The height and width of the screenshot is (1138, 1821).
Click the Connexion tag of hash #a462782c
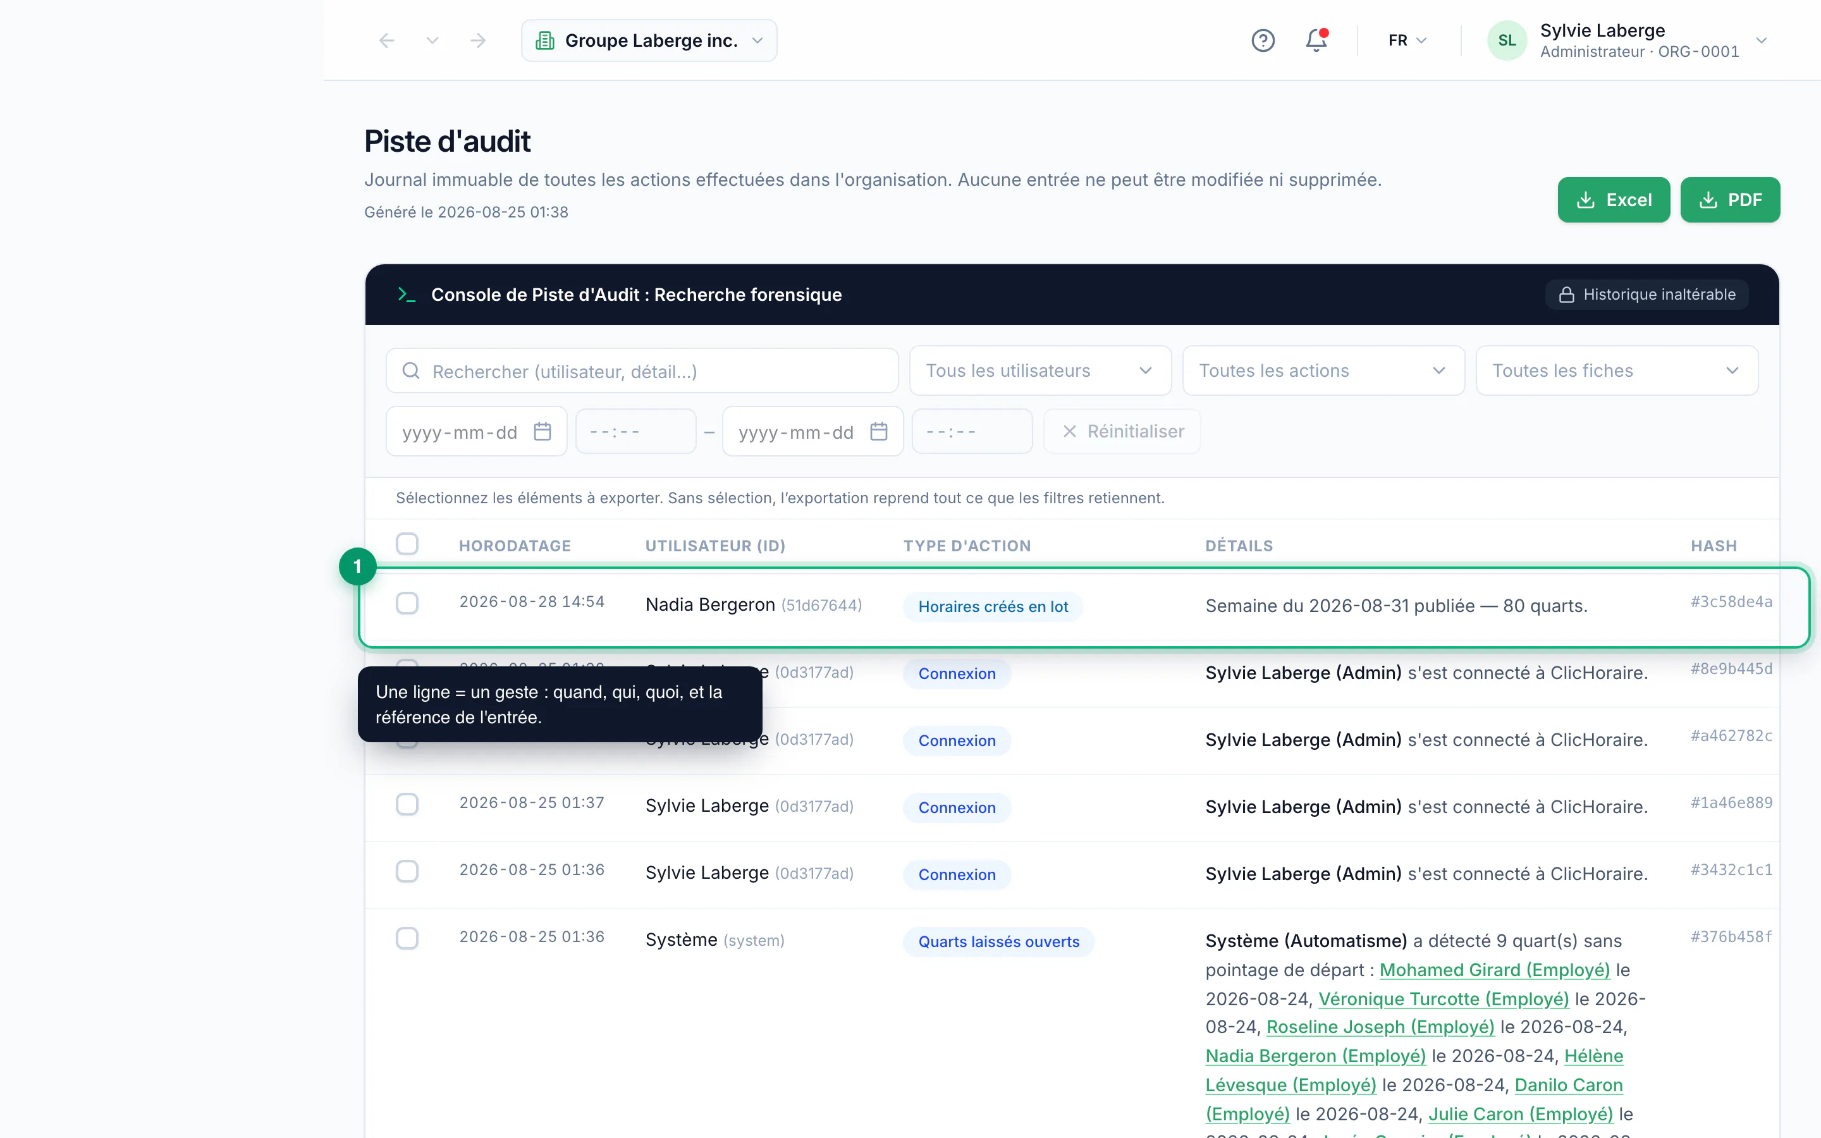point(957,742)
